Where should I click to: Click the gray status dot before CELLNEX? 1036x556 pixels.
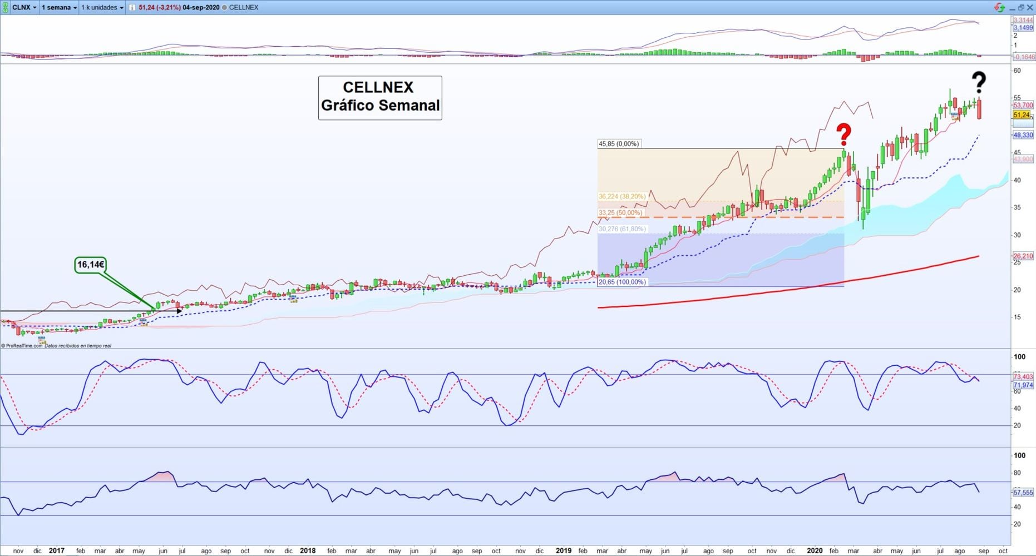point(224,8)
